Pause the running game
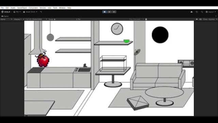The height and width of the screenshot is (123, 218). coord(109,12)
